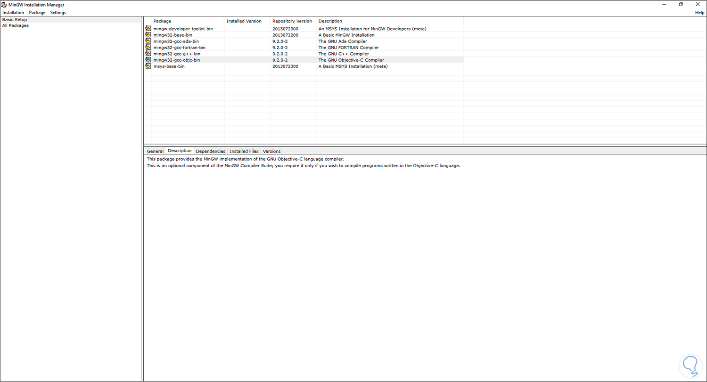Click repository version 2013072300 of msys-base-bin

pos(285,66)
